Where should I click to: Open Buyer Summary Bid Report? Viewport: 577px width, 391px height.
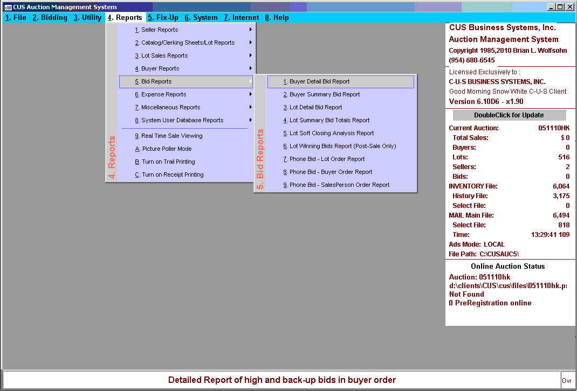click(x=341, y=94)
